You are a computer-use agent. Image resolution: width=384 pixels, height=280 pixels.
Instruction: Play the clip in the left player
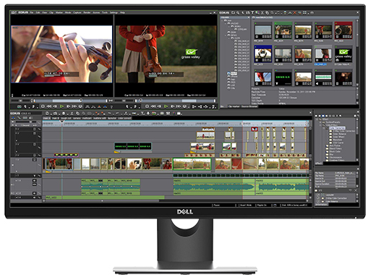point(61,106)
